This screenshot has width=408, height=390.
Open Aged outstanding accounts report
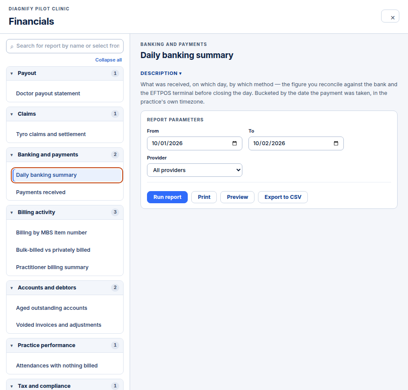(x=67, y=308)
